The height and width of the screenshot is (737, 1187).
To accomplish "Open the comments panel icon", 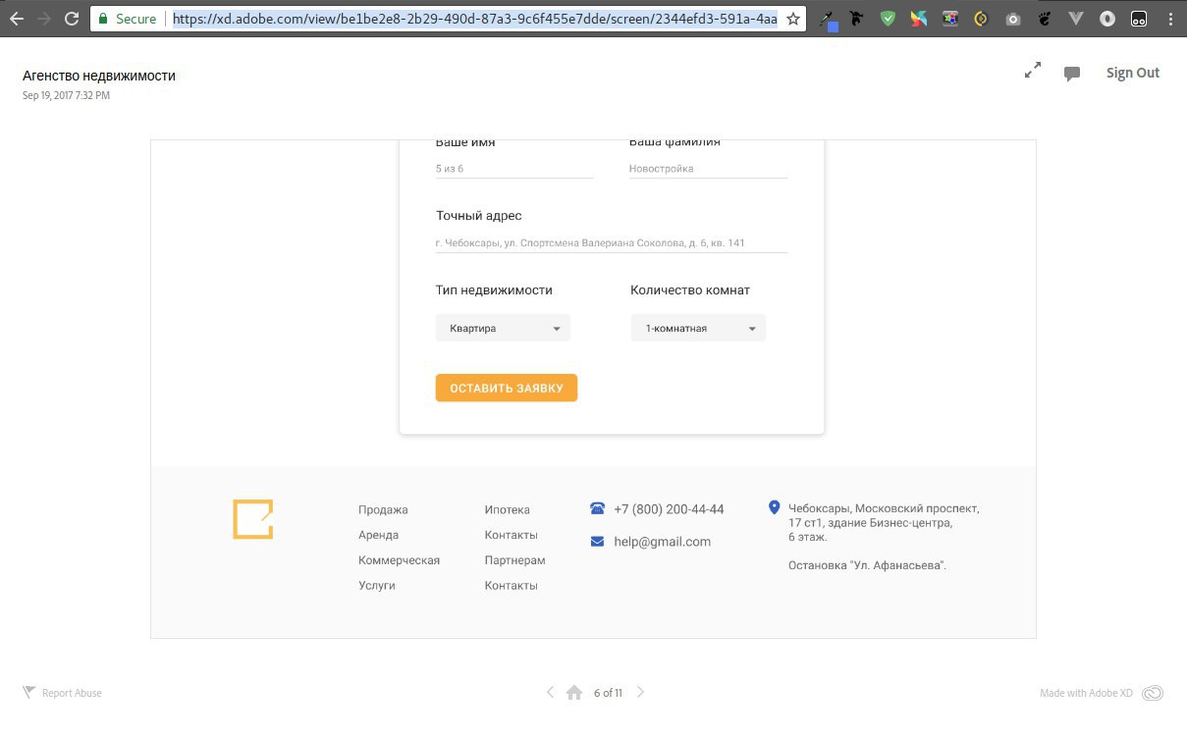I will (1072, 74).
